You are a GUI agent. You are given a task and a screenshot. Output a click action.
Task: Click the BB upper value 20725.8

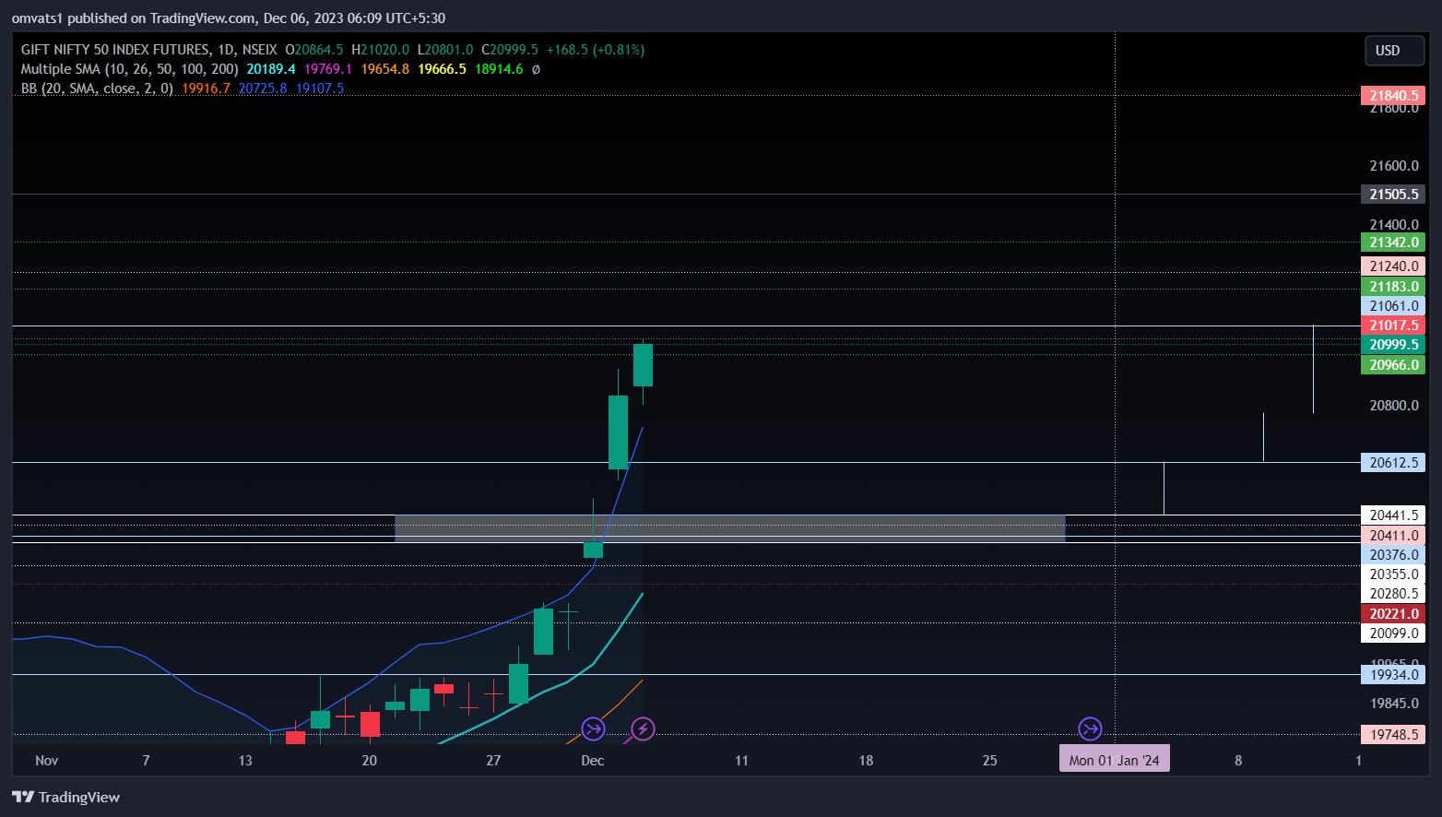click(x=263, y=89)
